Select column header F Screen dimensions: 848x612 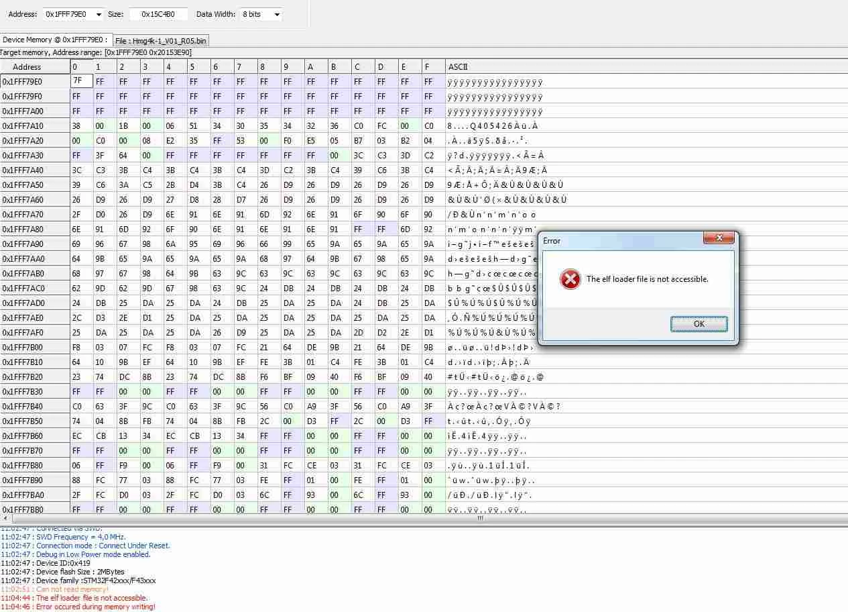(x=433, y=66)
